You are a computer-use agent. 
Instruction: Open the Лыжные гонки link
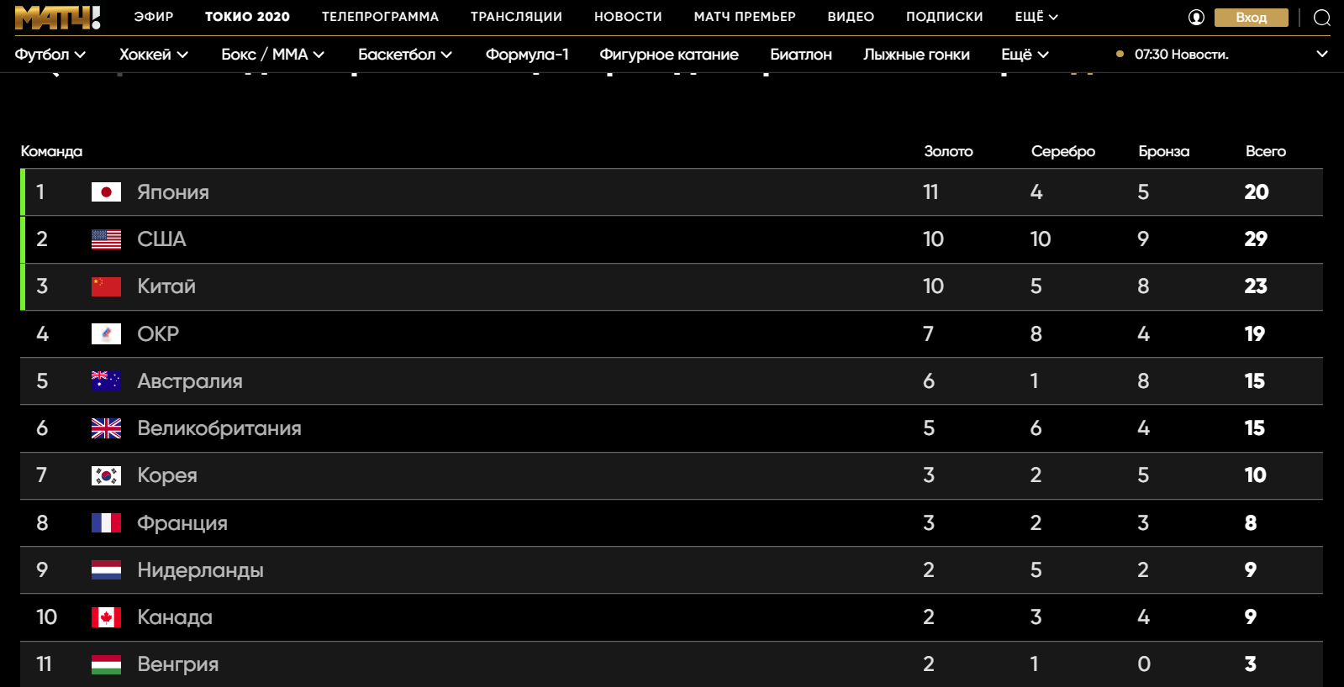pyautogui.click(x=916, y=55)
